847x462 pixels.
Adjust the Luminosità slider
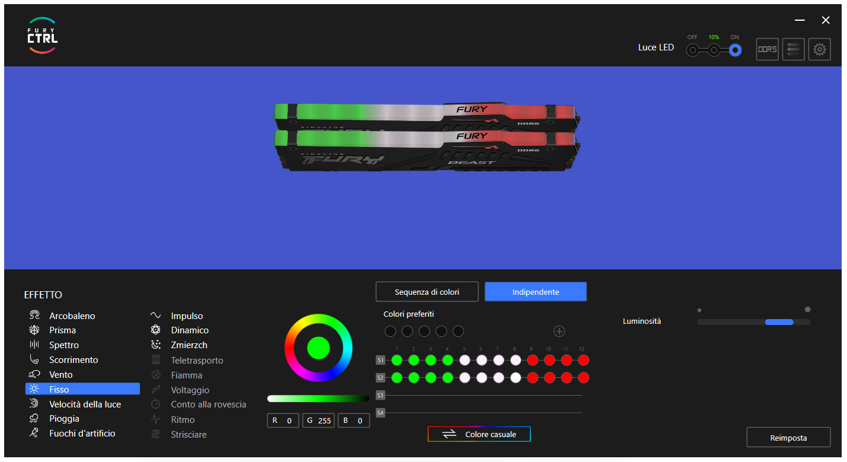tap(754, 321)
